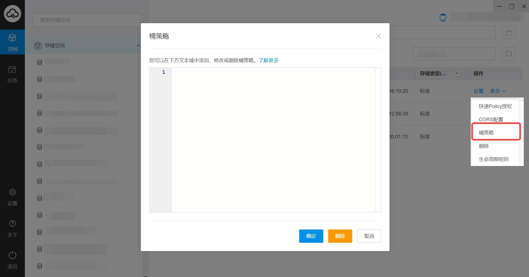
Task: Confirm the policy with 确定
Action: click(311, 236)
